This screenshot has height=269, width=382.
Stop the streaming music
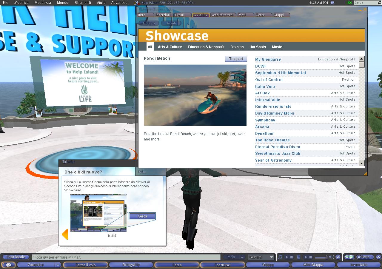pyautogui.click(x=292, y=257)
